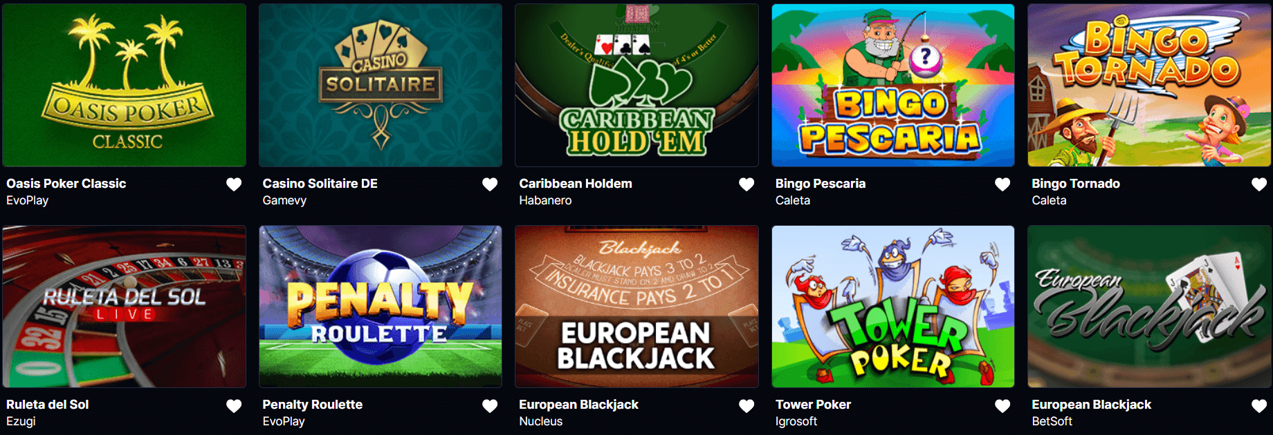Toggle heart icon for Caribbean Holdem

point(747,184)
